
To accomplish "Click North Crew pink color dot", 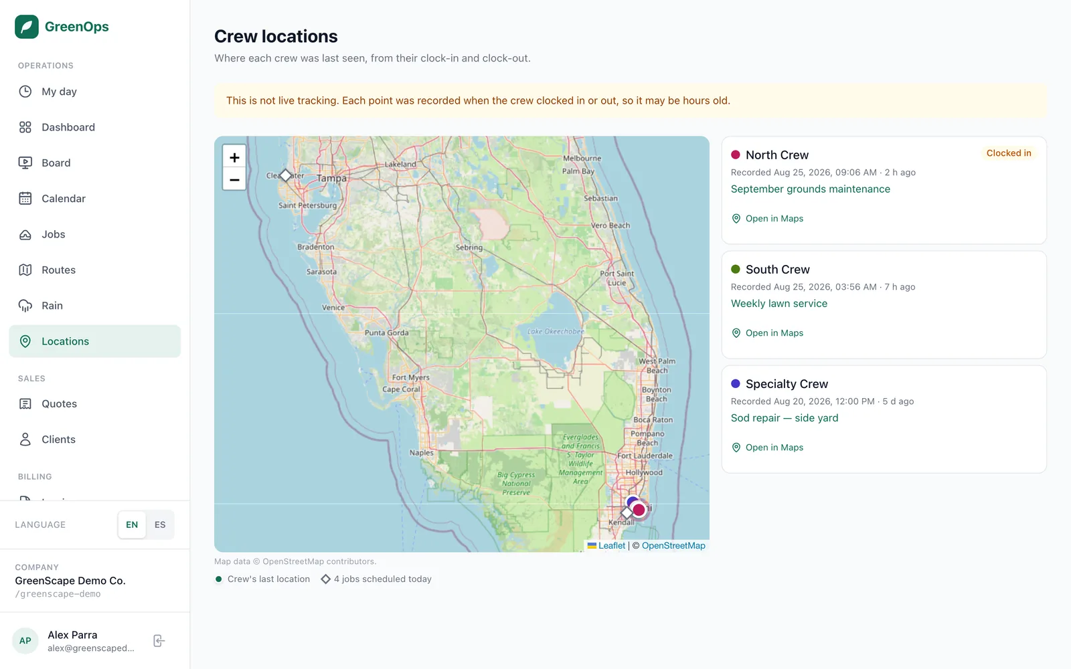I will point(736,155).
